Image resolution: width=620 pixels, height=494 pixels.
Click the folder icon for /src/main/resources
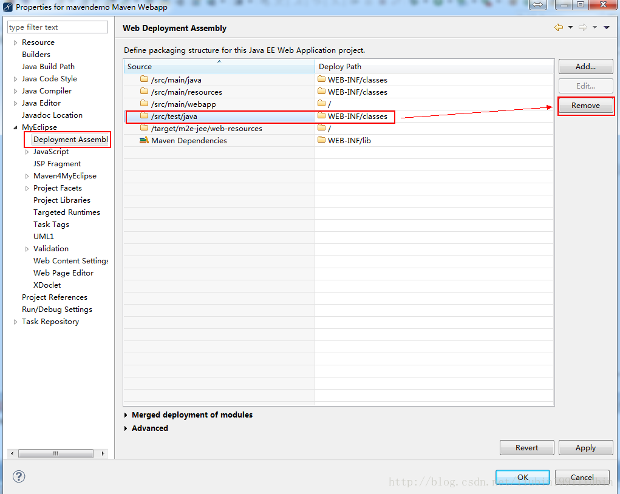click(144, 92)
